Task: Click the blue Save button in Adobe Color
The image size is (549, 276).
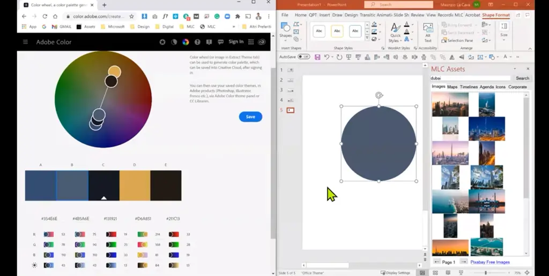Action: pos(250,117)
